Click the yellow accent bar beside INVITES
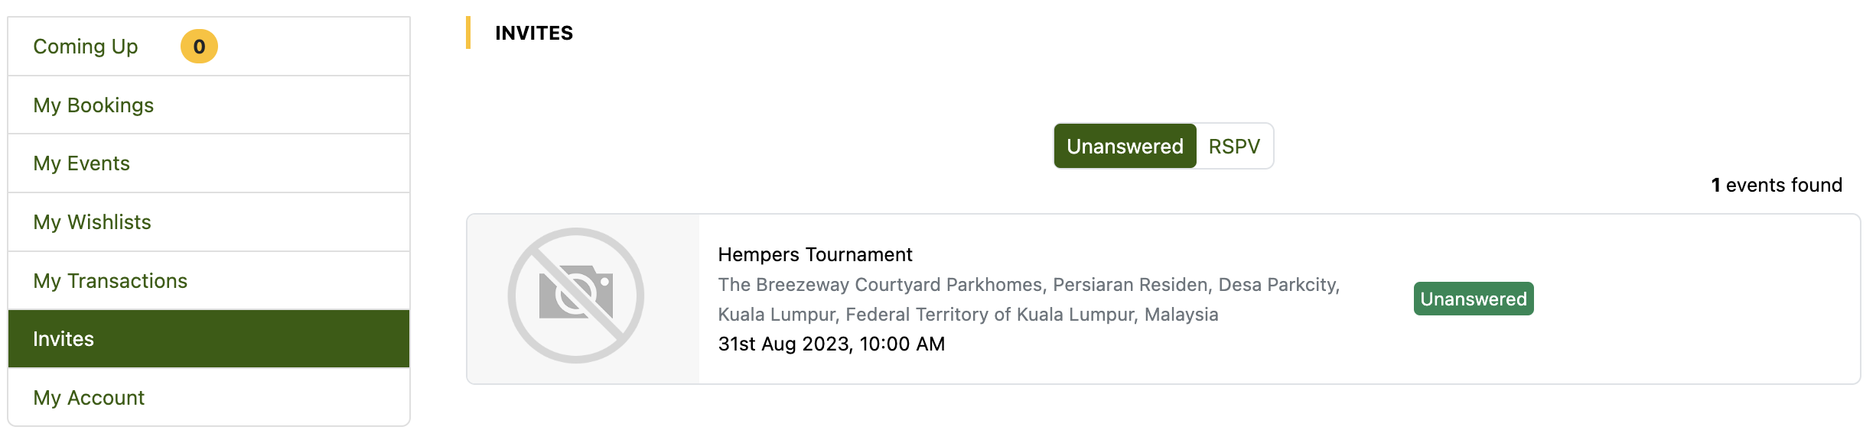 point(468,33)
